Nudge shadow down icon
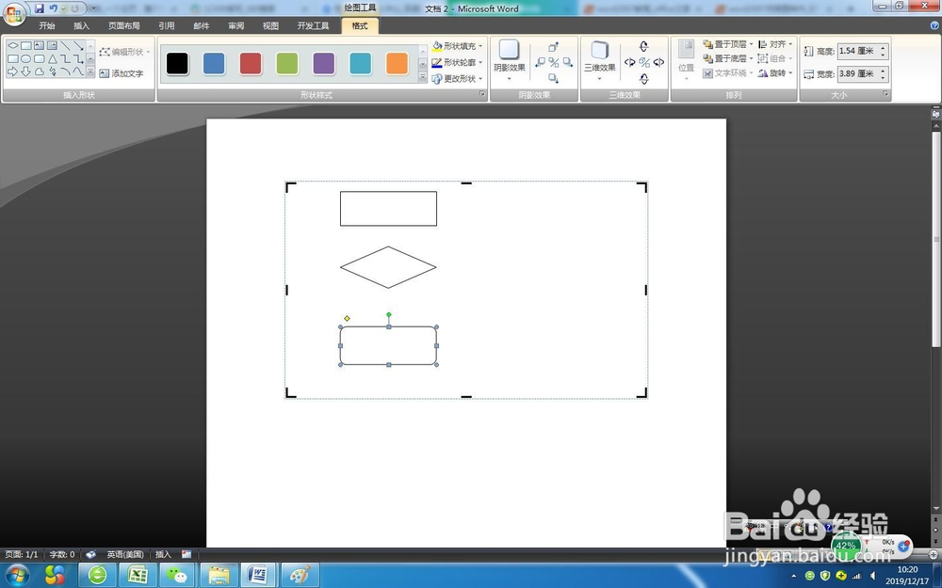The image size is (942, 588). click(554, 79)
